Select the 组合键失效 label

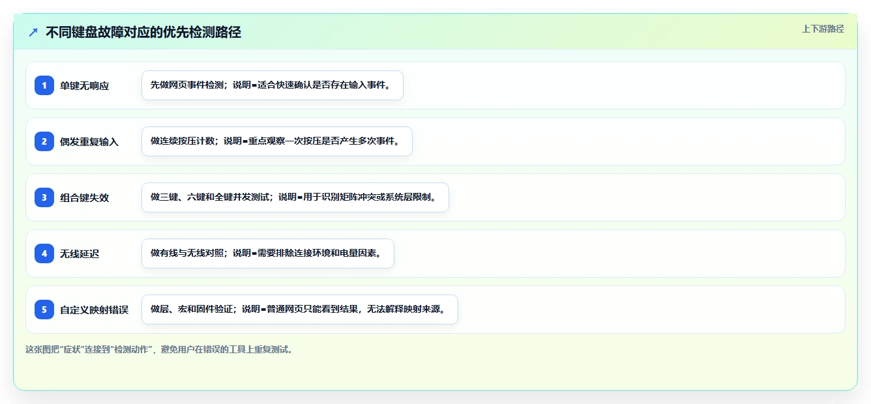[85, 198]
